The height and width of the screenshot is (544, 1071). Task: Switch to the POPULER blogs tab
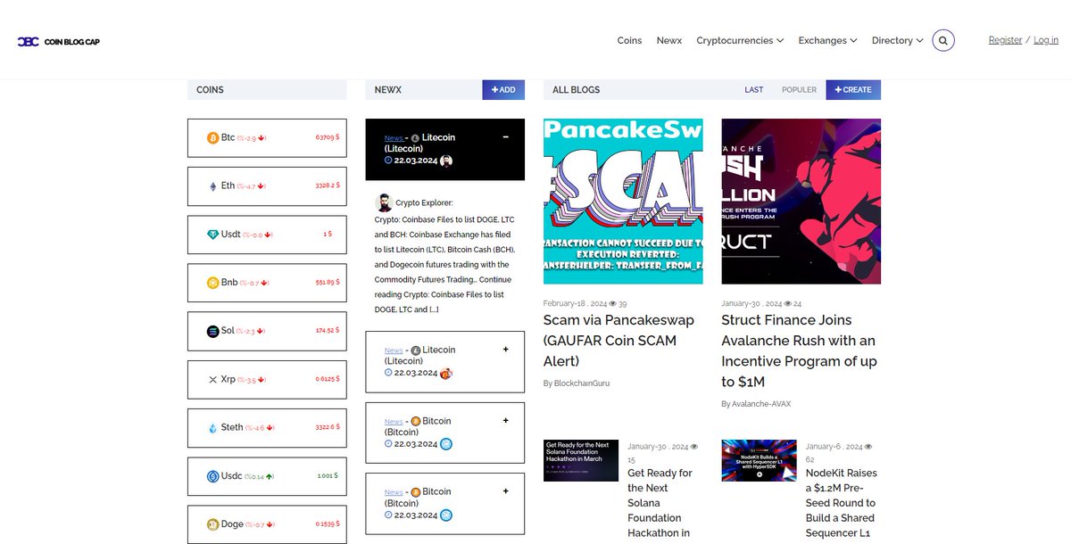[x=799, y=90]
